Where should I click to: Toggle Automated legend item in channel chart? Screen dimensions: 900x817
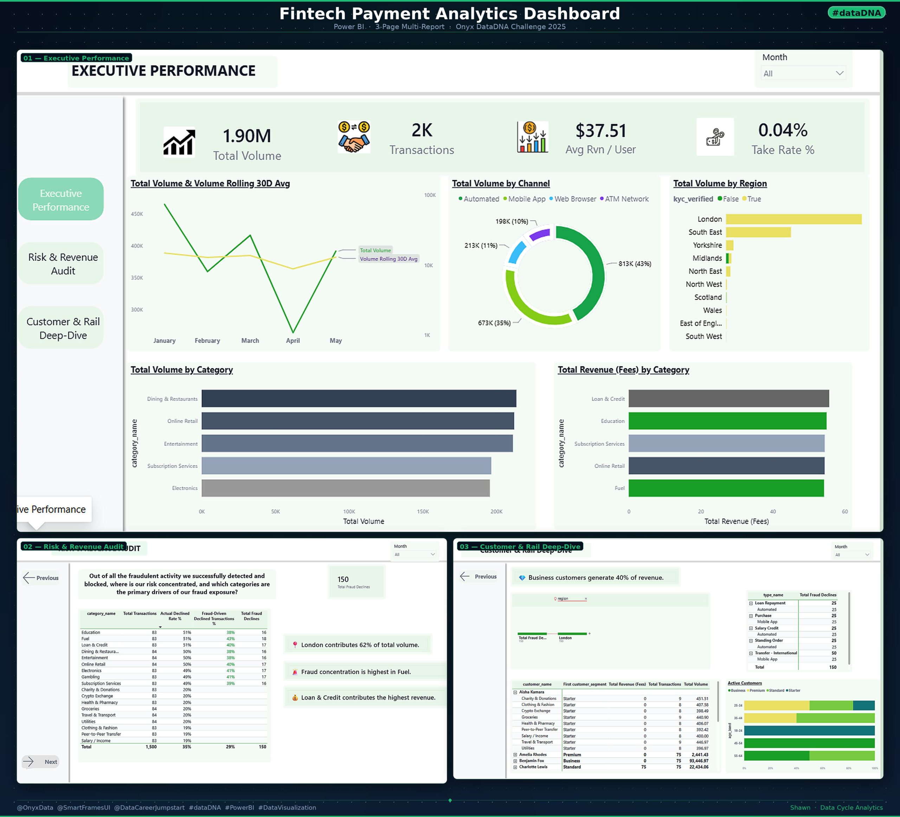478,199
